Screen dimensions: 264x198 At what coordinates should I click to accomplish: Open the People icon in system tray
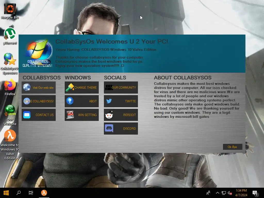208,193
